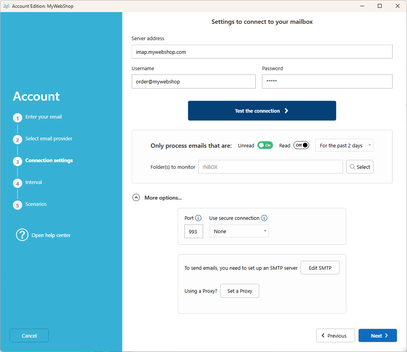Open help center link
Screen dimensions: 407x352
51,235
